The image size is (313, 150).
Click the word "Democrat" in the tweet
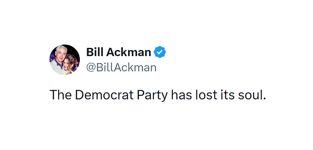point(104,95)
